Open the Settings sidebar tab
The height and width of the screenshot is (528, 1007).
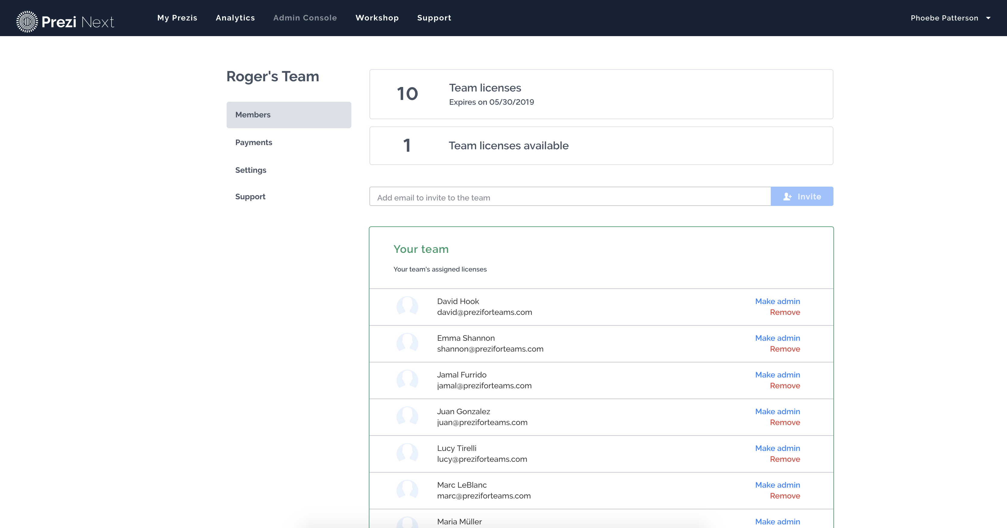[x=251, y=170]
